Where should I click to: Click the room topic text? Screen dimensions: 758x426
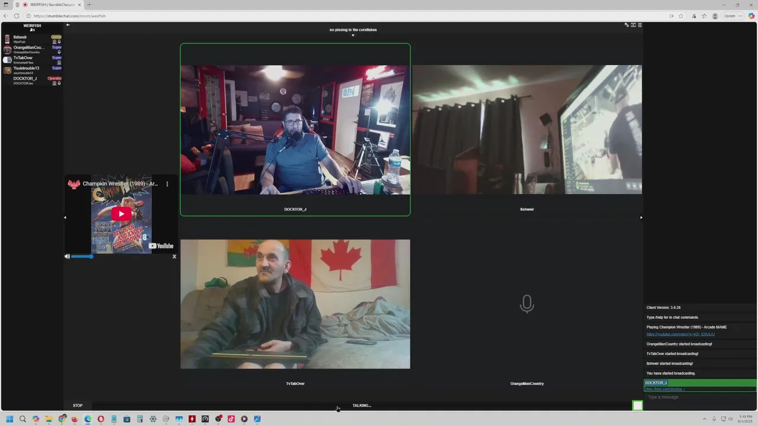click(x=353, y=30)
